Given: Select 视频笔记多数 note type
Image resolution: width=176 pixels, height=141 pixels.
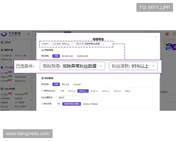Looking at the screenshot, I should 83,56.
